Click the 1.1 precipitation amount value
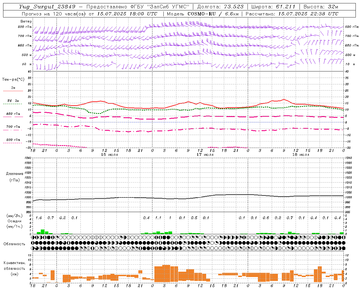 click(x=158, y=218)
